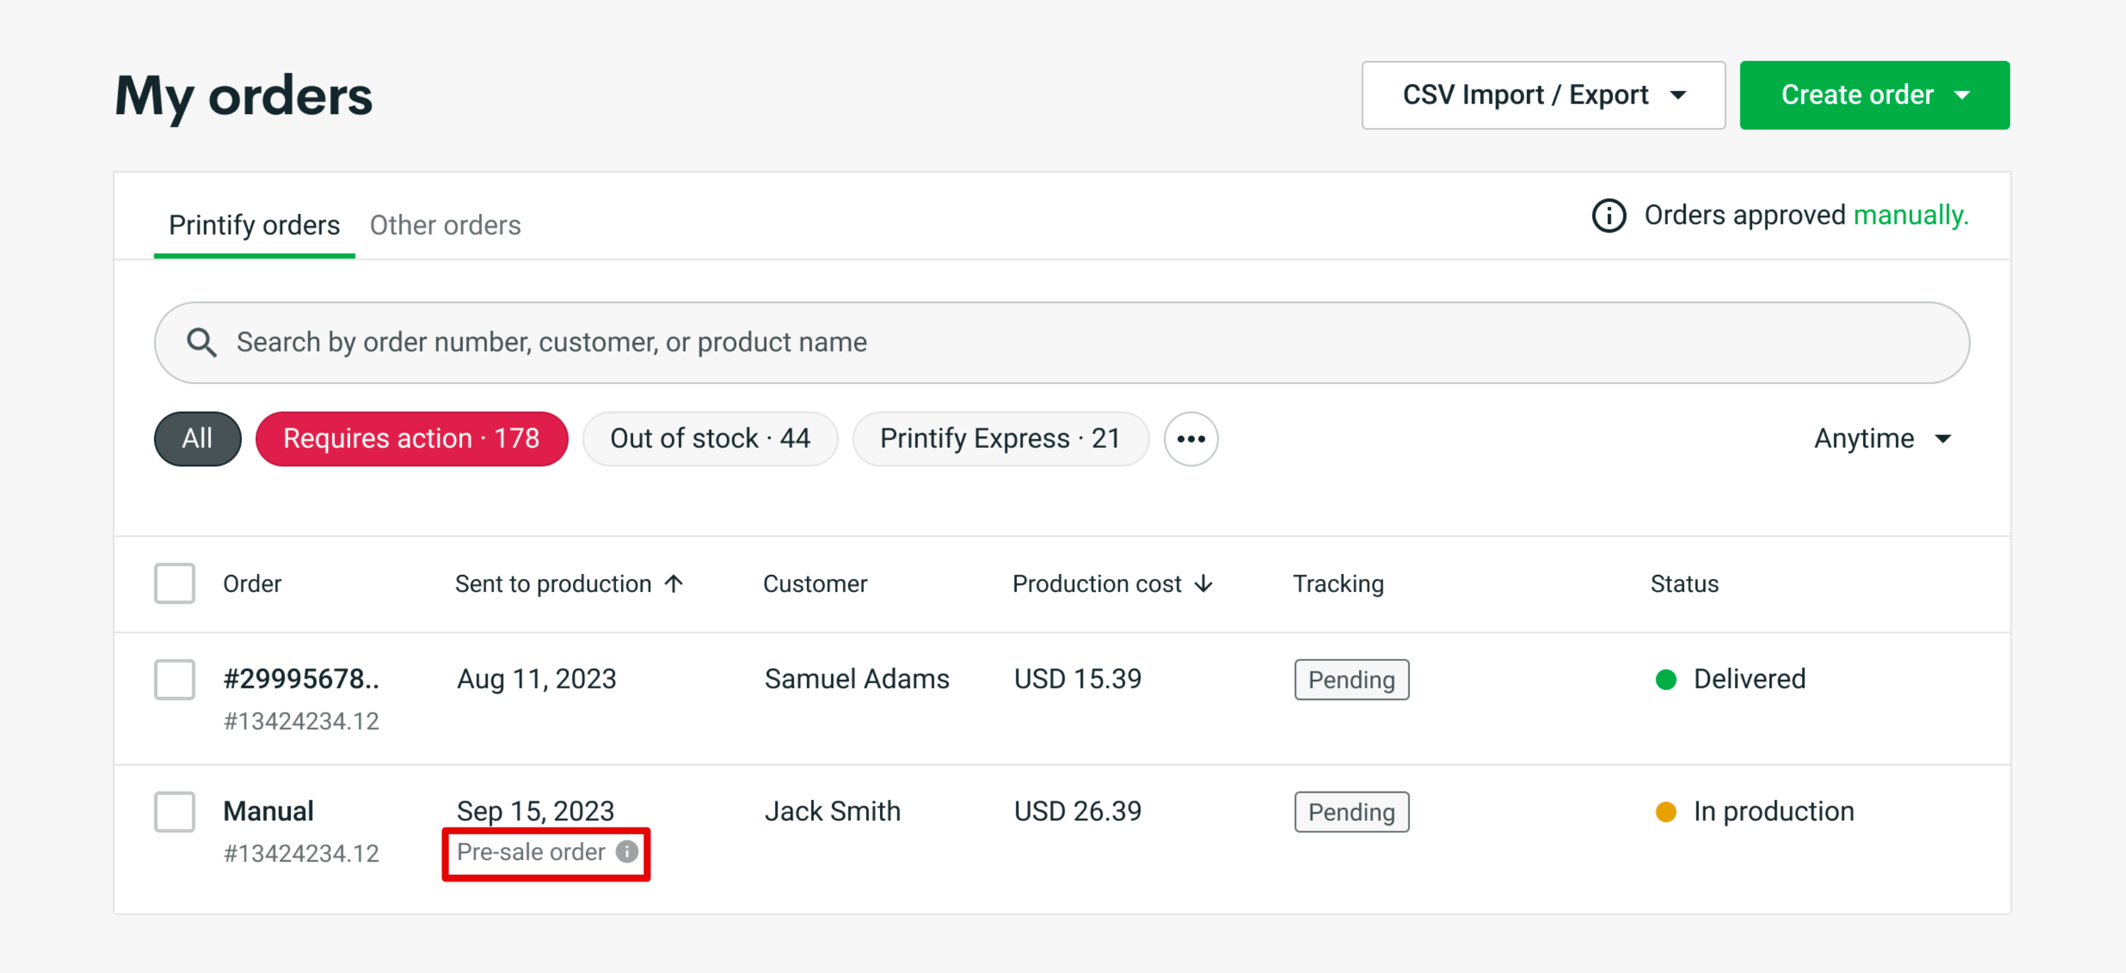
Task: Open the CSV Import / Export dropdown
Action: (1542, 95)
